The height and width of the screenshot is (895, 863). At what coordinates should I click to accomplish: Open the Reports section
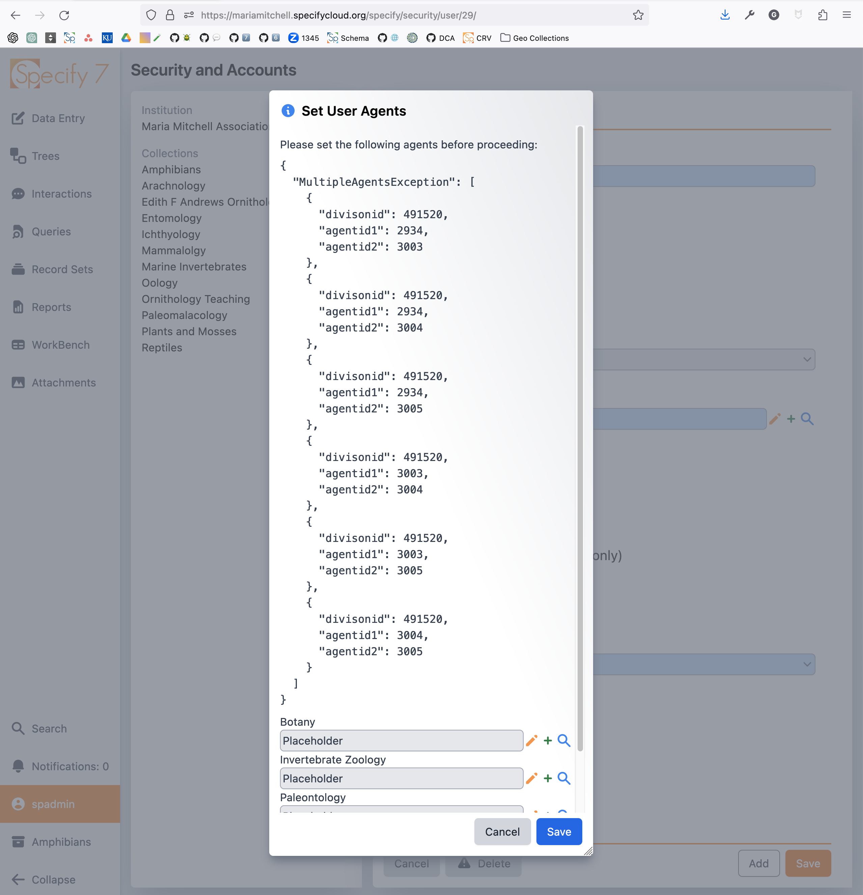pos(51,307)
